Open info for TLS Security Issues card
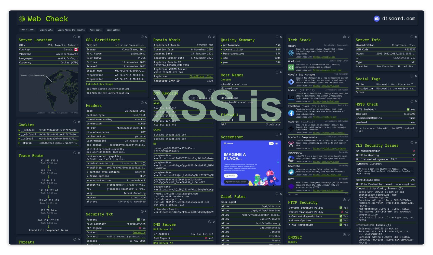433x255 pixels. [412, 143]
